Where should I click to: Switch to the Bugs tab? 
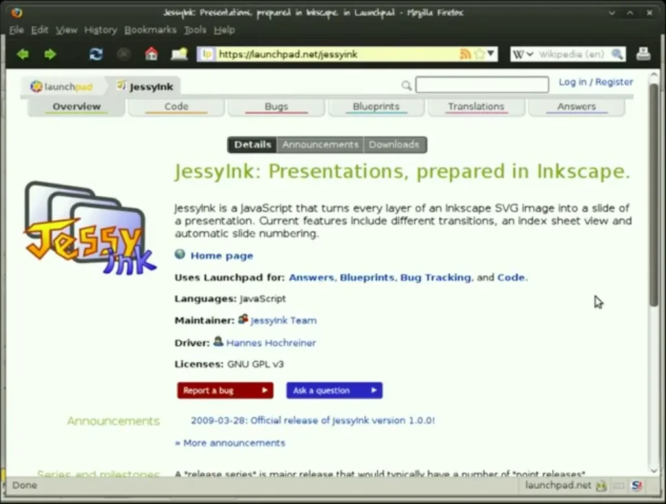coord(276,107)
